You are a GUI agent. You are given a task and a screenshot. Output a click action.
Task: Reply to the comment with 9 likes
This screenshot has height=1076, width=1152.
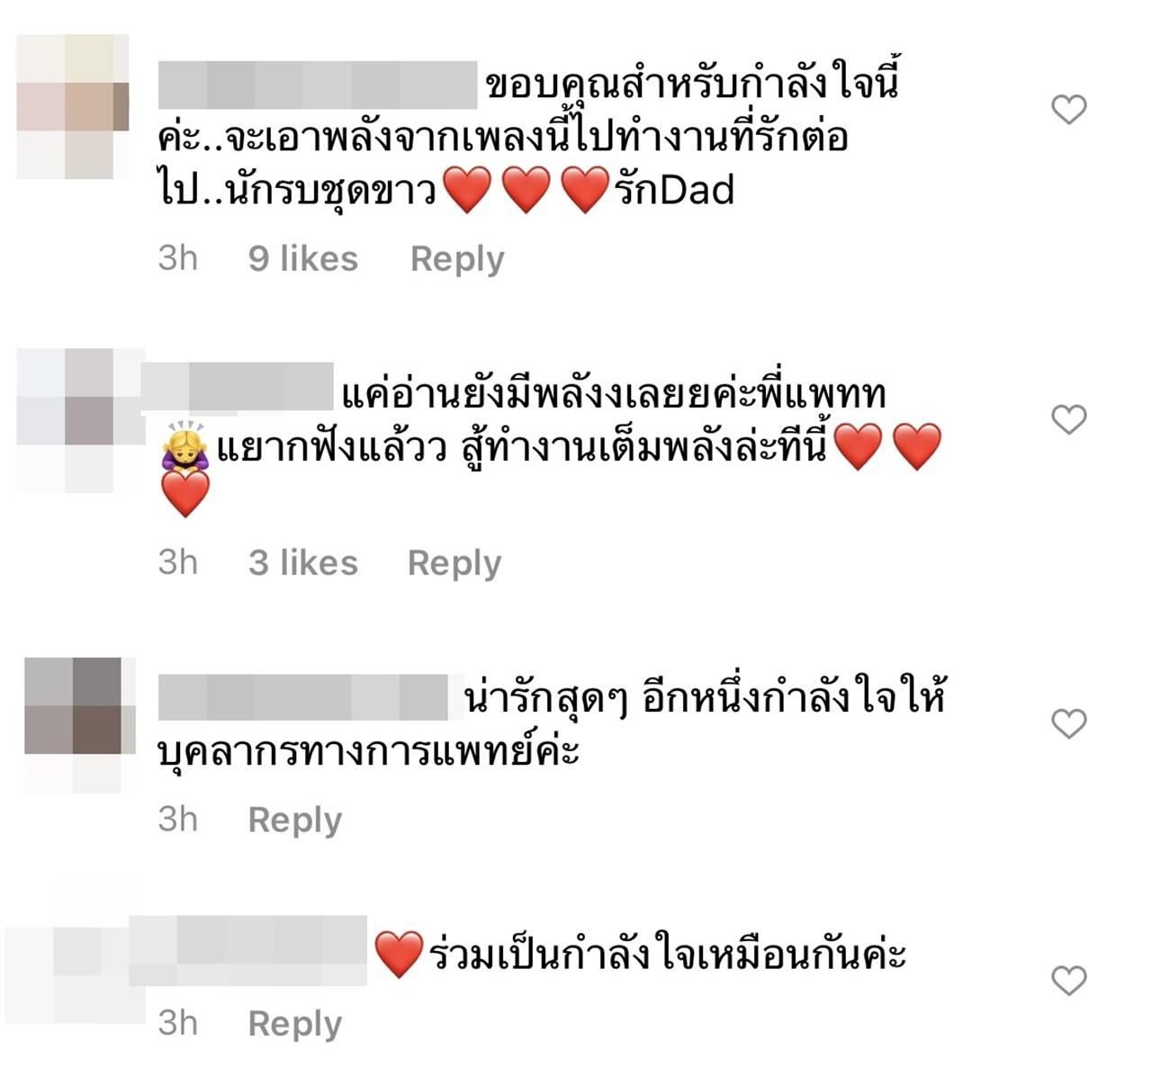tap(457, 259)
